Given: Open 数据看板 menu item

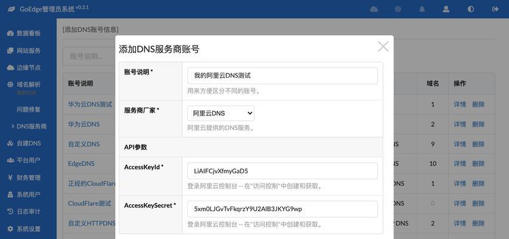Looking at the screenshot, I should [x=29, y=33].
